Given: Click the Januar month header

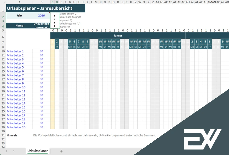Looking at the screenshot, I should (x=118, y=36).
